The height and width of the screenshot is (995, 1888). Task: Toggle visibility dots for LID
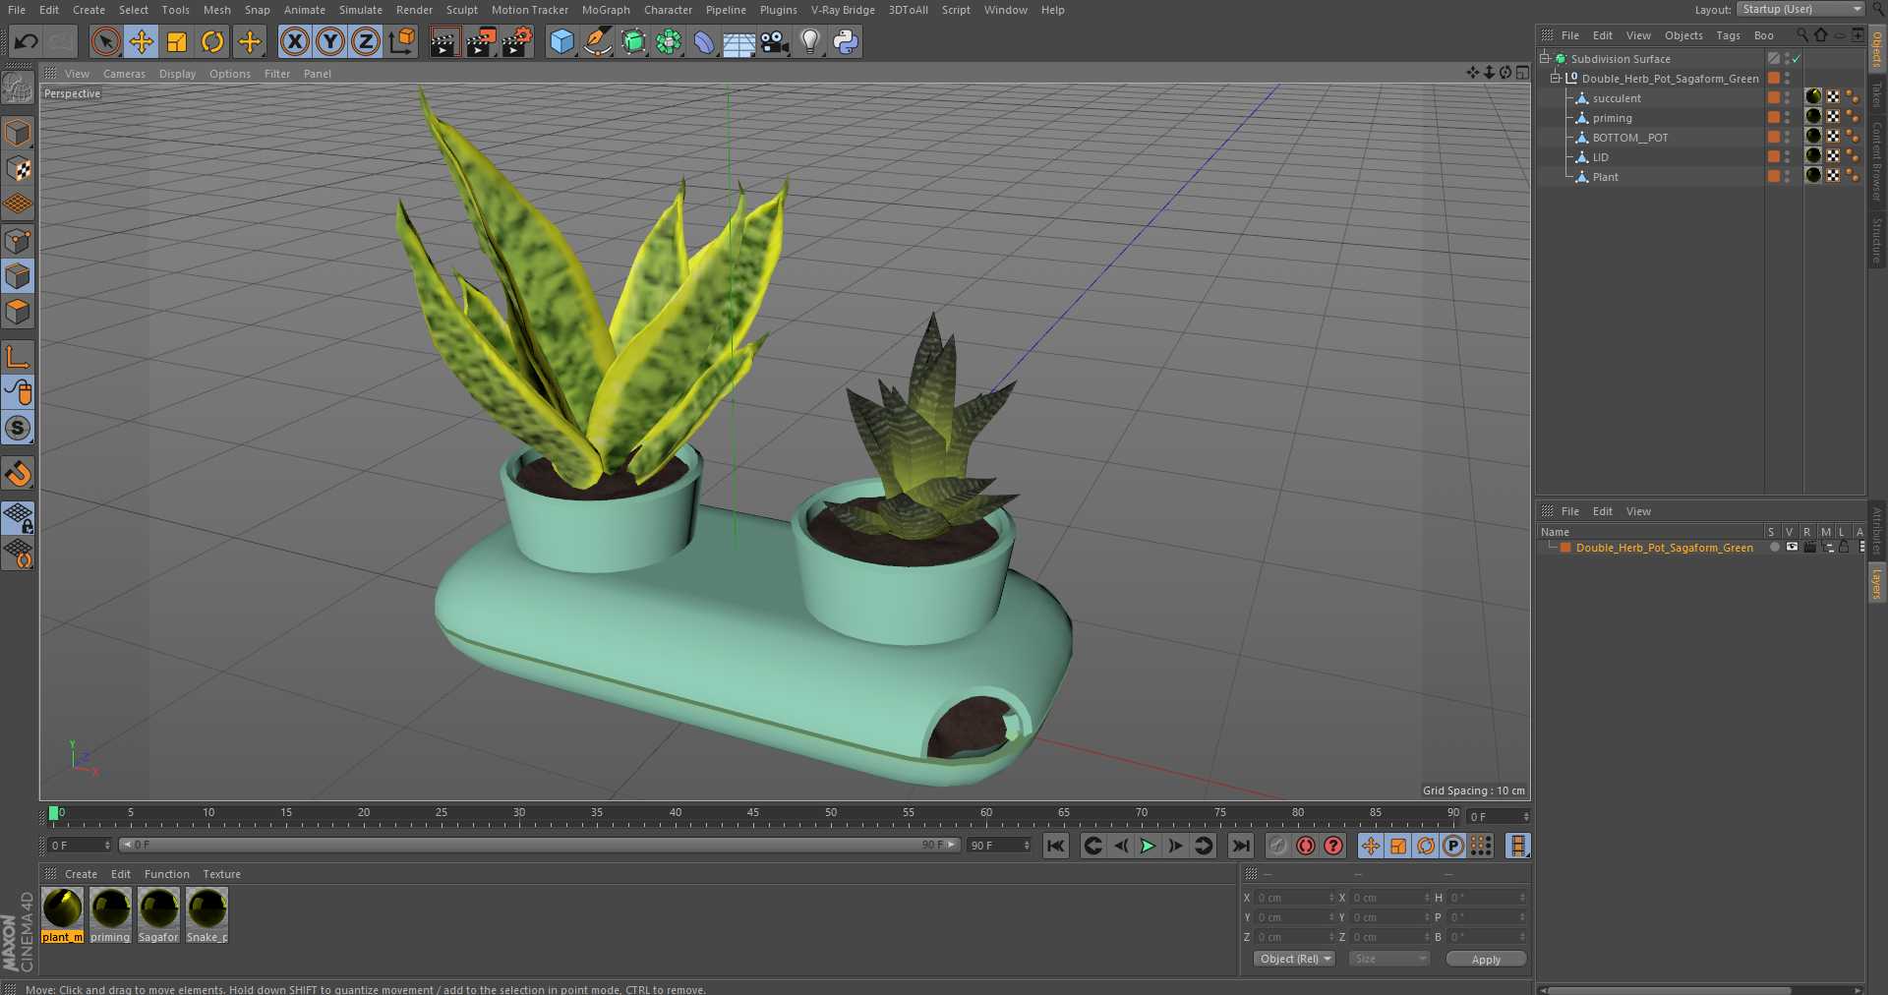tap(1788, 157)
